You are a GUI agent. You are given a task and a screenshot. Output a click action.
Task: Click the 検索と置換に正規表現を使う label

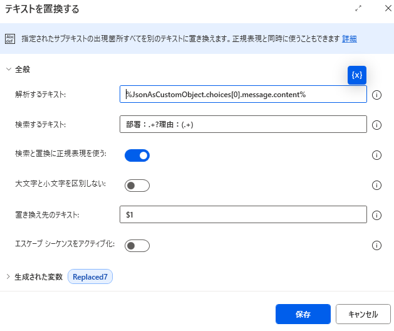61,154
